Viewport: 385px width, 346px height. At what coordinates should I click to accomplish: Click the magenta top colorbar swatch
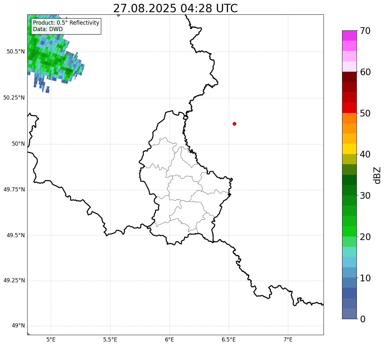point(349,36)
